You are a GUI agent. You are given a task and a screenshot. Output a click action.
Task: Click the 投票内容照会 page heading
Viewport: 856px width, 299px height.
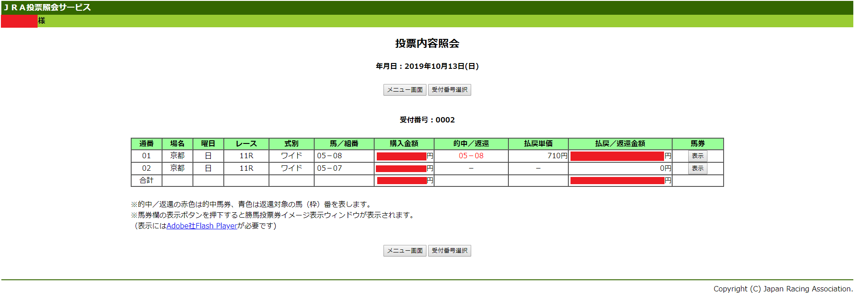click(427, 43)
